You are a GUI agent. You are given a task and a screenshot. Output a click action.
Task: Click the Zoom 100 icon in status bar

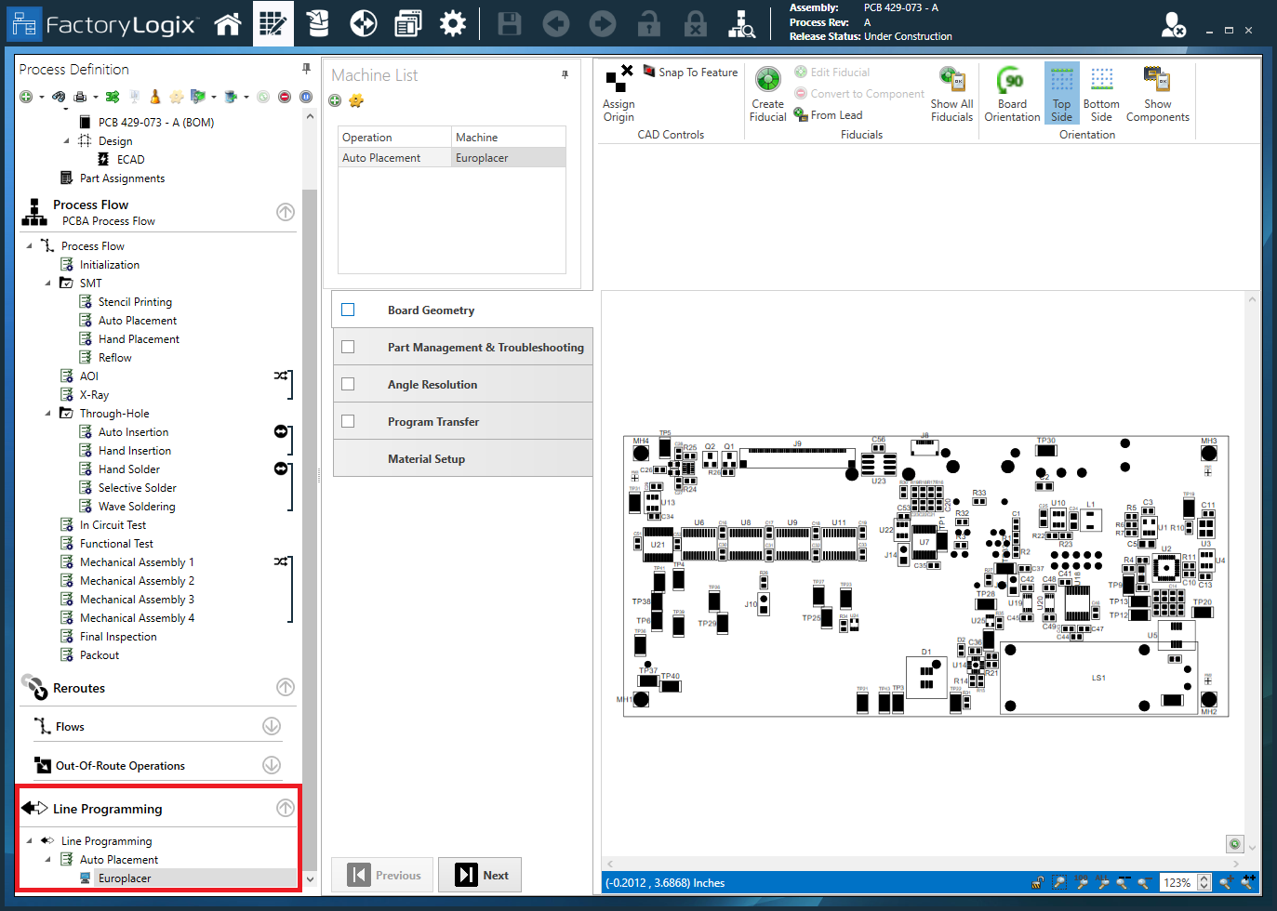point(1081,883)
